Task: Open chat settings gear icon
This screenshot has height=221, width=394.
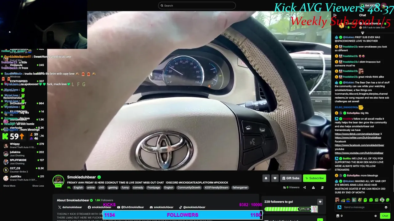Action: pos(376,216)
